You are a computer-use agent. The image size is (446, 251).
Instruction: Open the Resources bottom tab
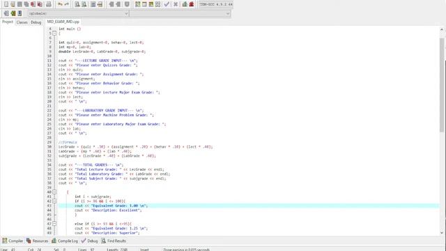[37, 241]
